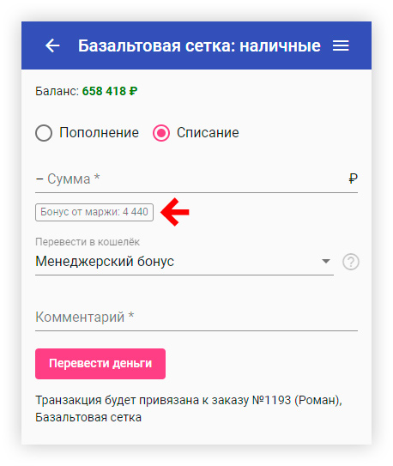Open the Менеджерский бонус wallet selector
This screenshot has width=393, height=466.
[184, 262]
